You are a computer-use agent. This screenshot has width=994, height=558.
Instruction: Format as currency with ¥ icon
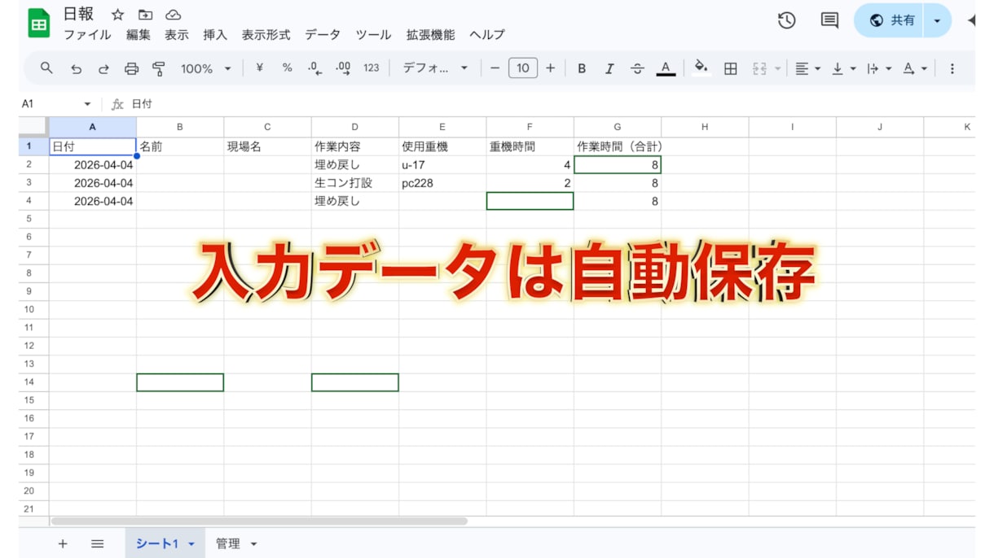[x=259, y=68]
